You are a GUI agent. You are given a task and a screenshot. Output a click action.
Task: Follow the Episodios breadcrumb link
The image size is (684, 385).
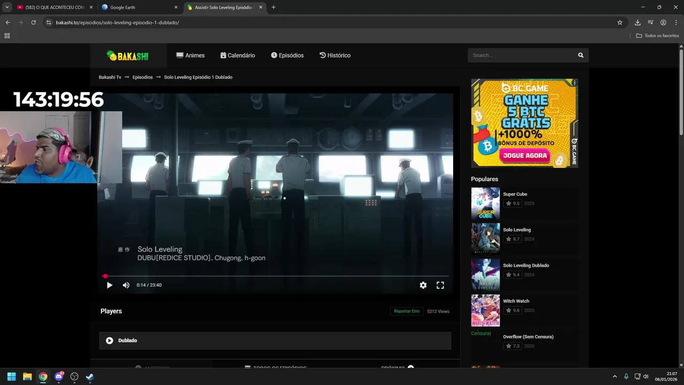click(143, 77)
